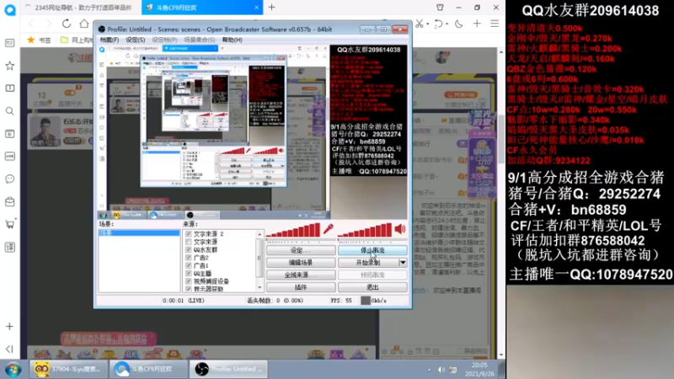Open favorites star in browser sidebar
This screenshot has height=379, width=674.
[x=9, y=66]
